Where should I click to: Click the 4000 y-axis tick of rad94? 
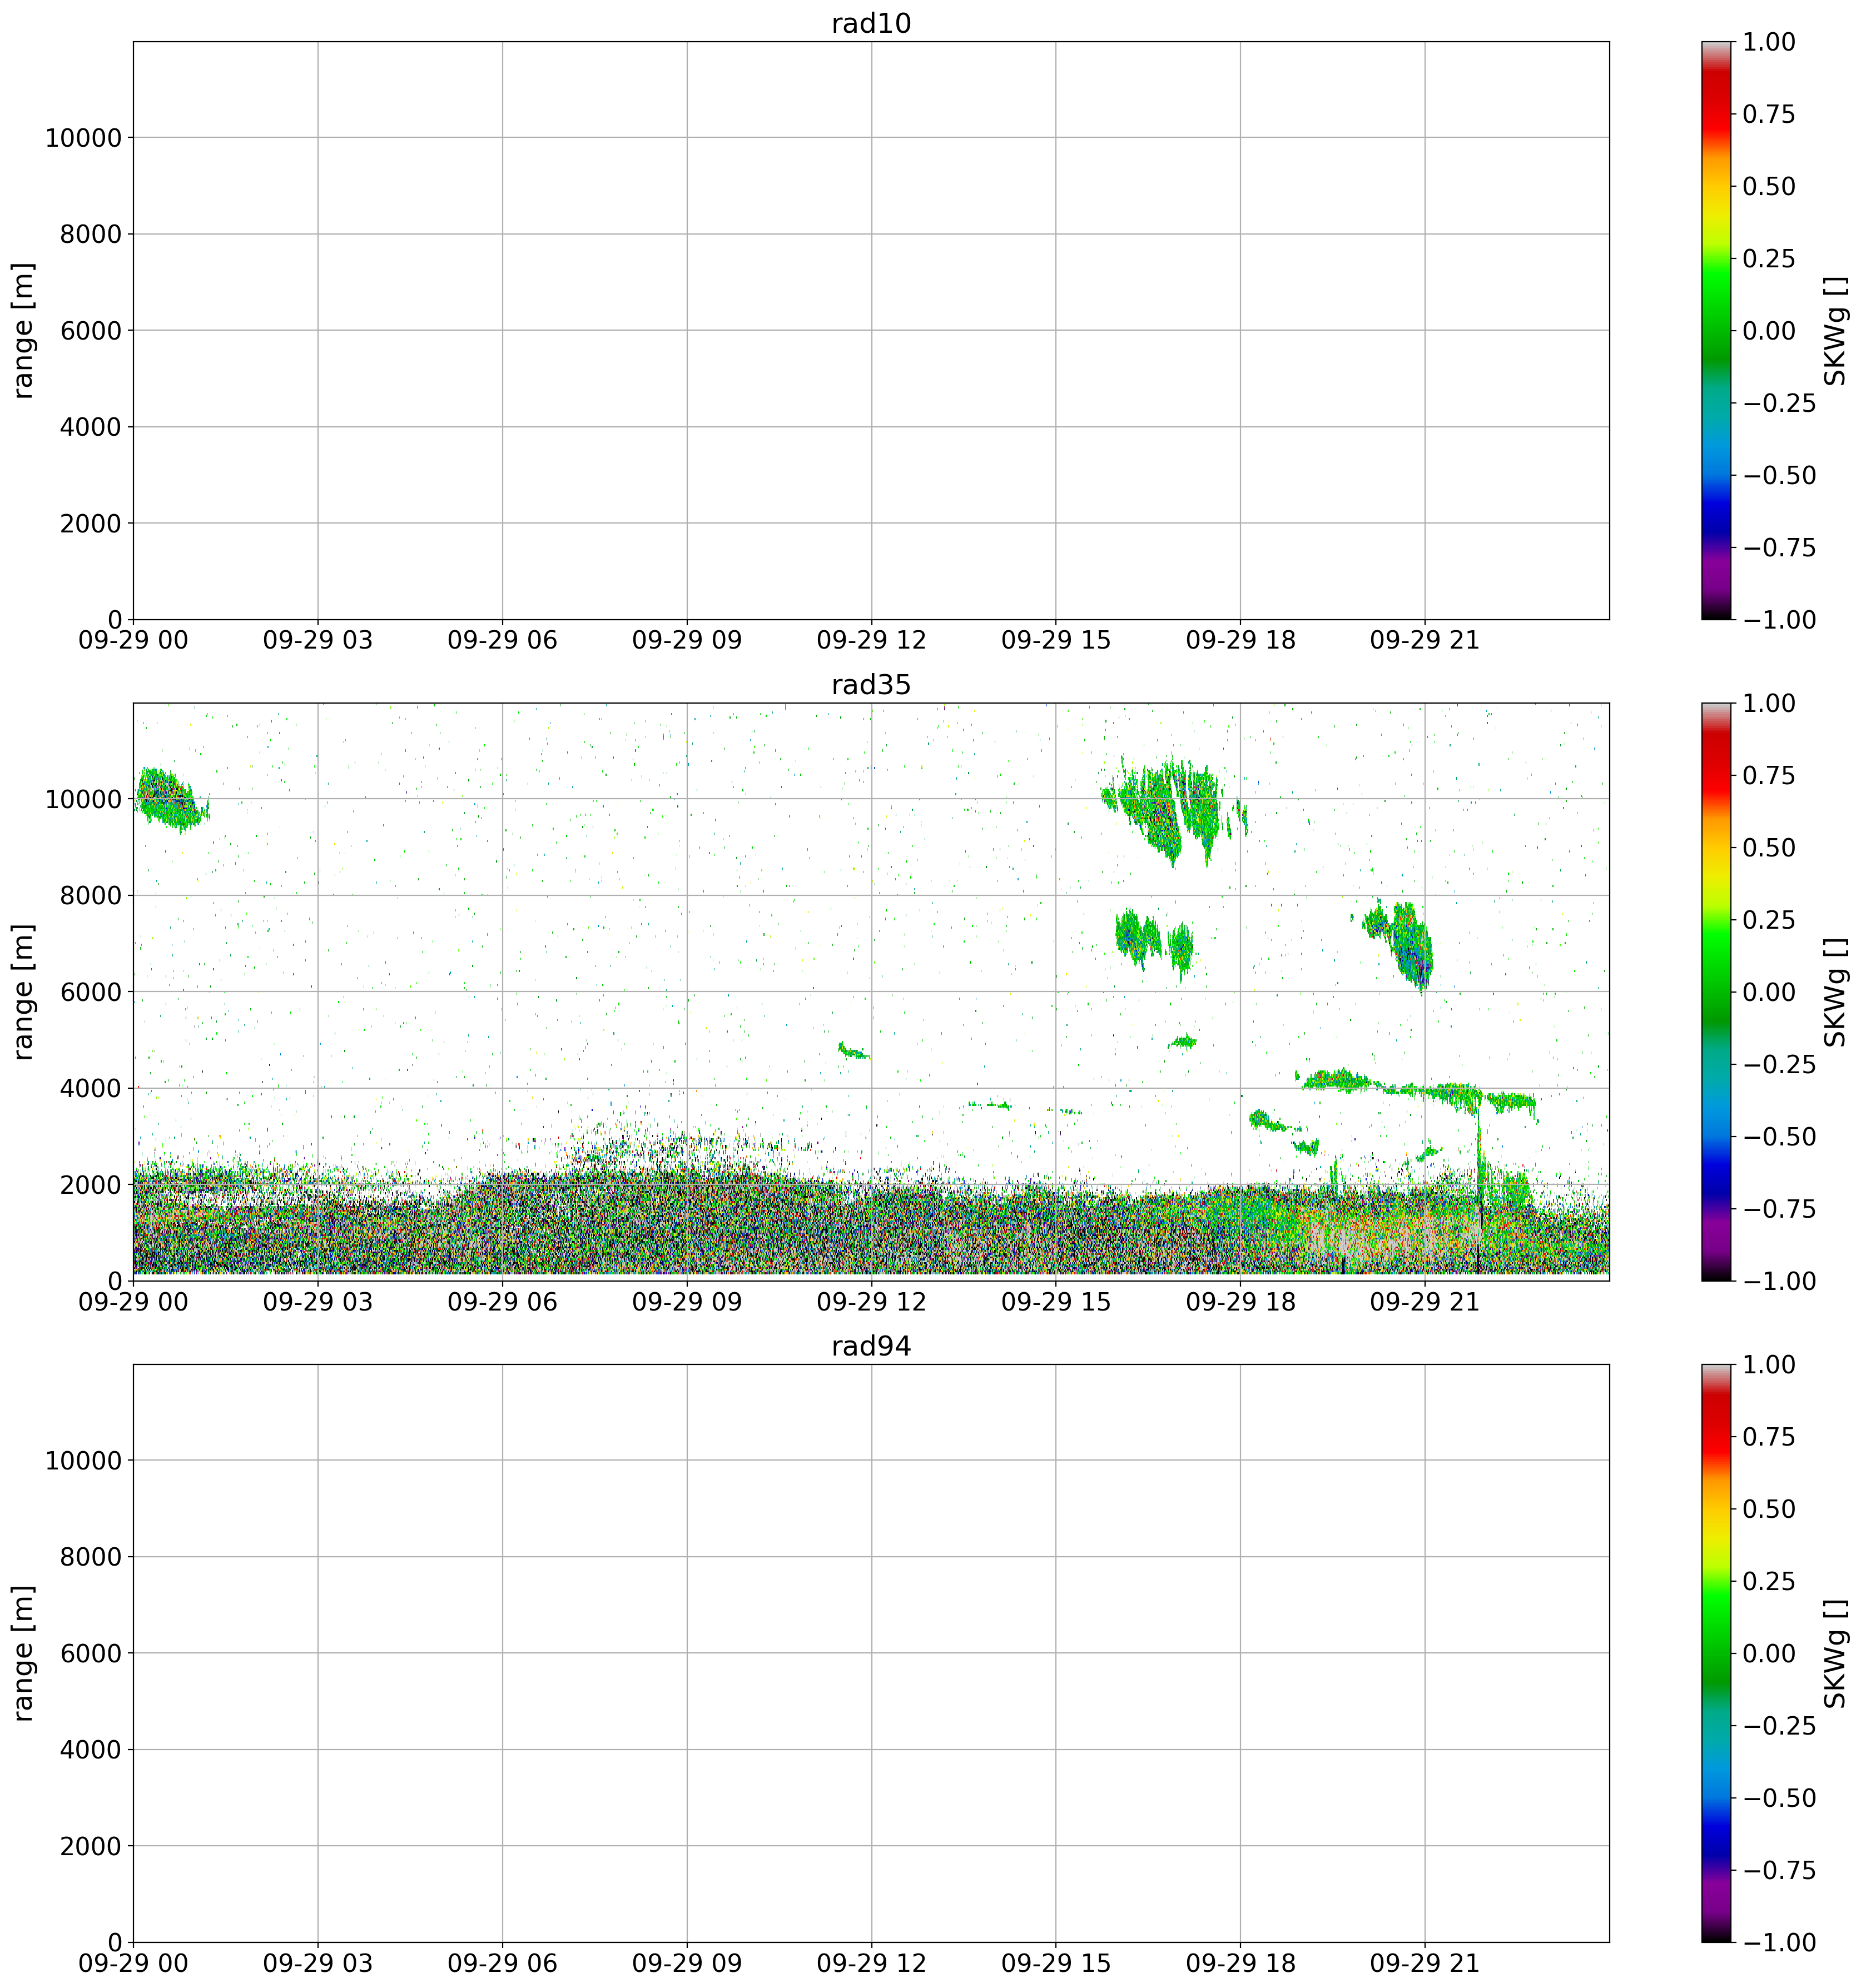pyautogui.click(x=92, y=1749)
